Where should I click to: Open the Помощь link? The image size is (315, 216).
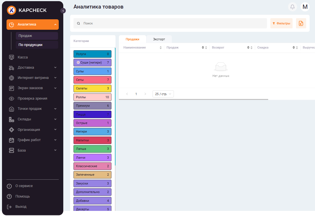tap(22, 196)
